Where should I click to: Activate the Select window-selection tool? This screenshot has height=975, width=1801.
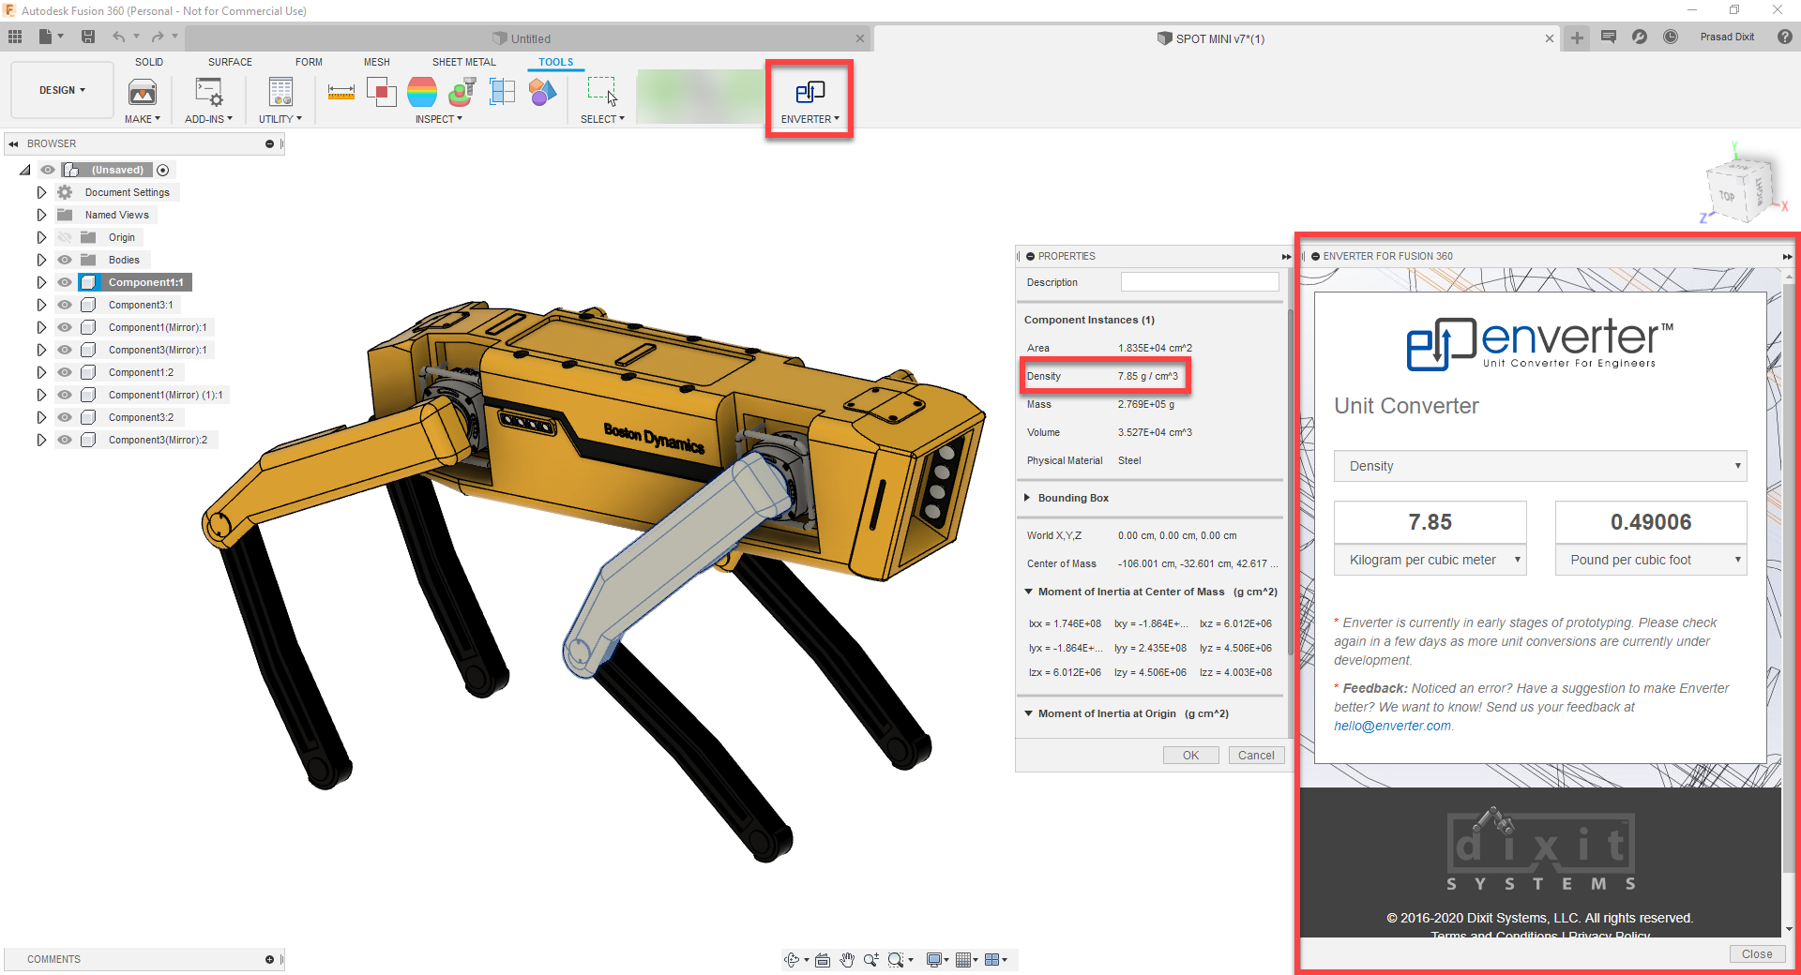click(x=602, y=92)
